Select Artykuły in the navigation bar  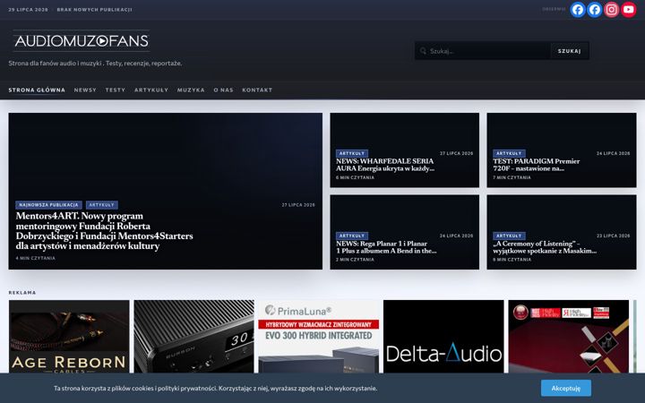151,90
